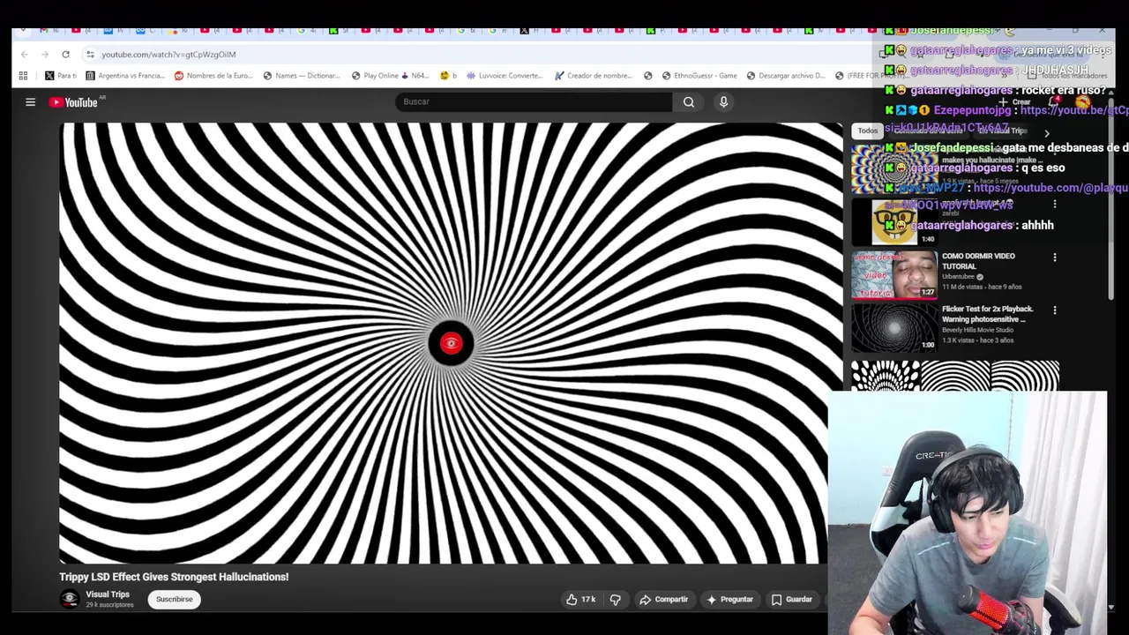Click the video title 'Trippy LSD Effect...'
Viewport: 1129px width, 635px height.
tap(174, 577)
